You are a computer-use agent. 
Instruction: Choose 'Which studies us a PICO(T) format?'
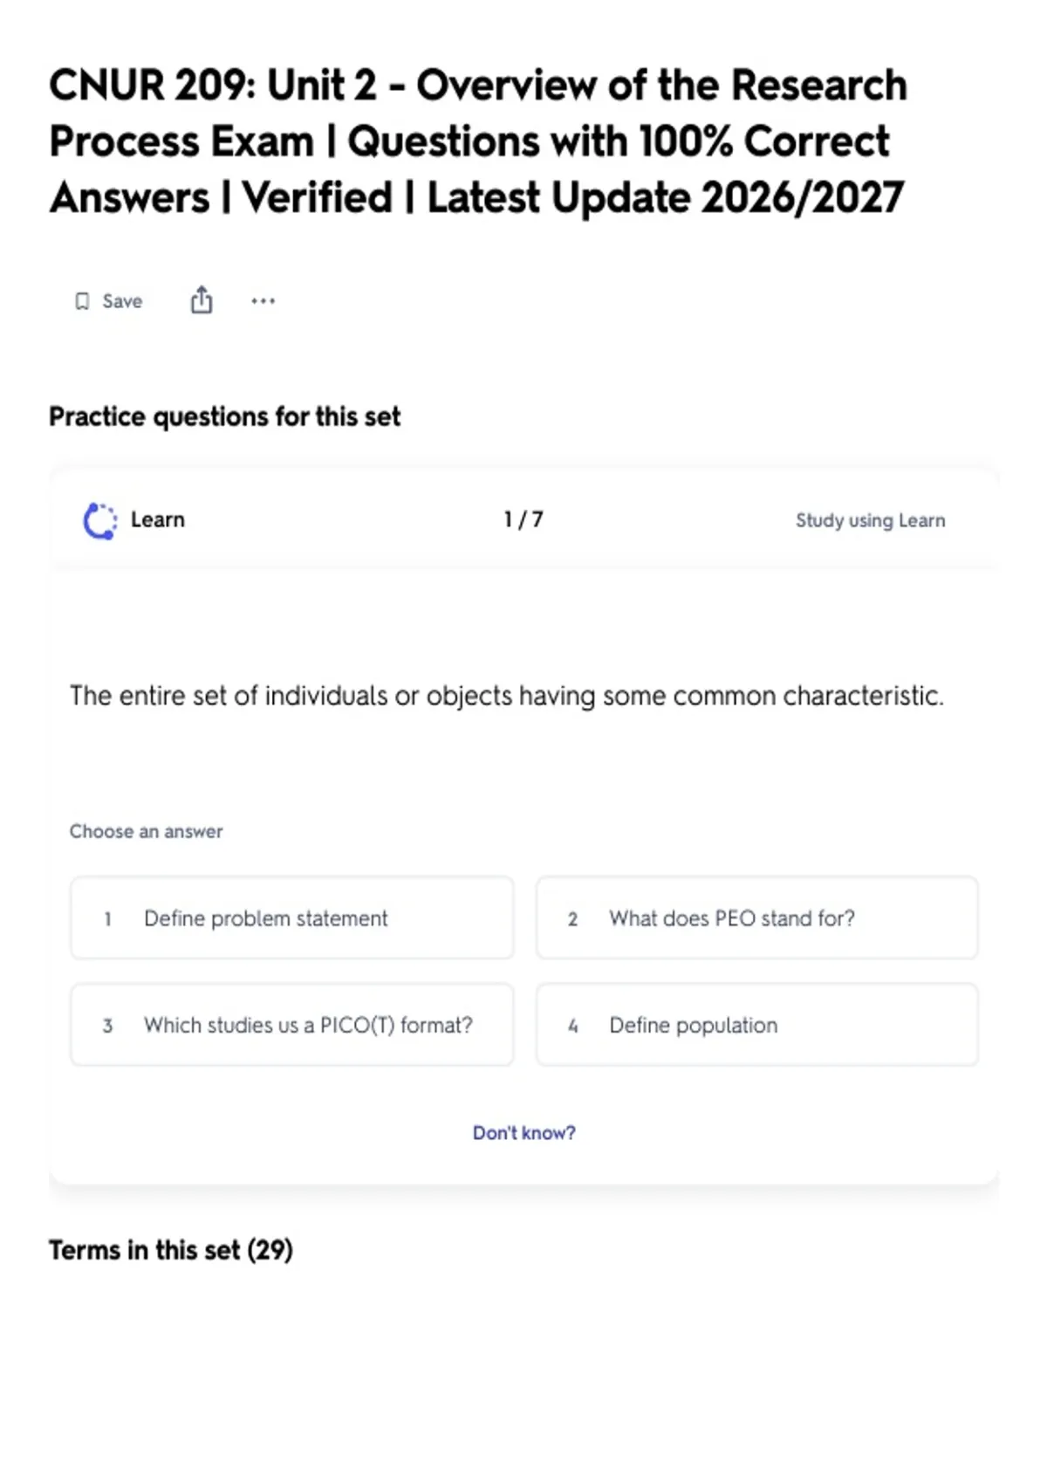pyautogui.click(x=292, y=1025)
